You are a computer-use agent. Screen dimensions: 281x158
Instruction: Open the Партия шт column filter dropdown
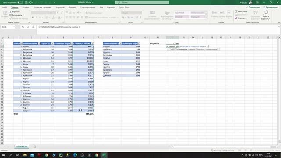coord(52,43)
